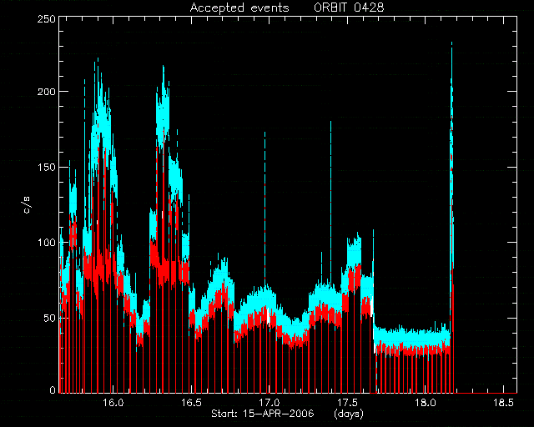Click the 'Accepted events' plot title

[x=239, y=8]
